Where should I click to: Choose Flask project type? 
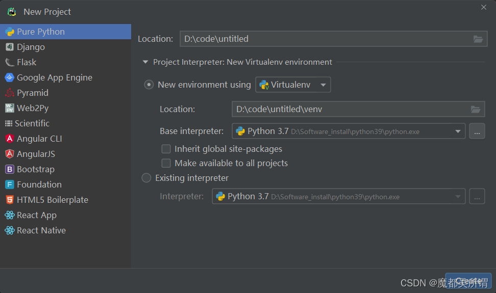tap(65, 62)
